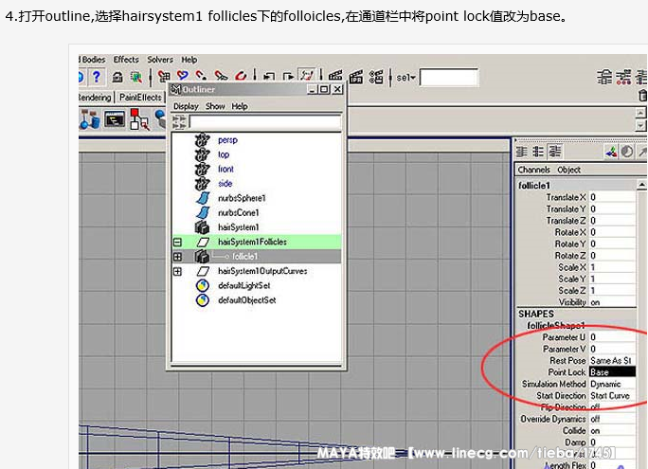Click the Outliner window title icon
The height and width of the screenshot is (469, 648).
(175, 89)
